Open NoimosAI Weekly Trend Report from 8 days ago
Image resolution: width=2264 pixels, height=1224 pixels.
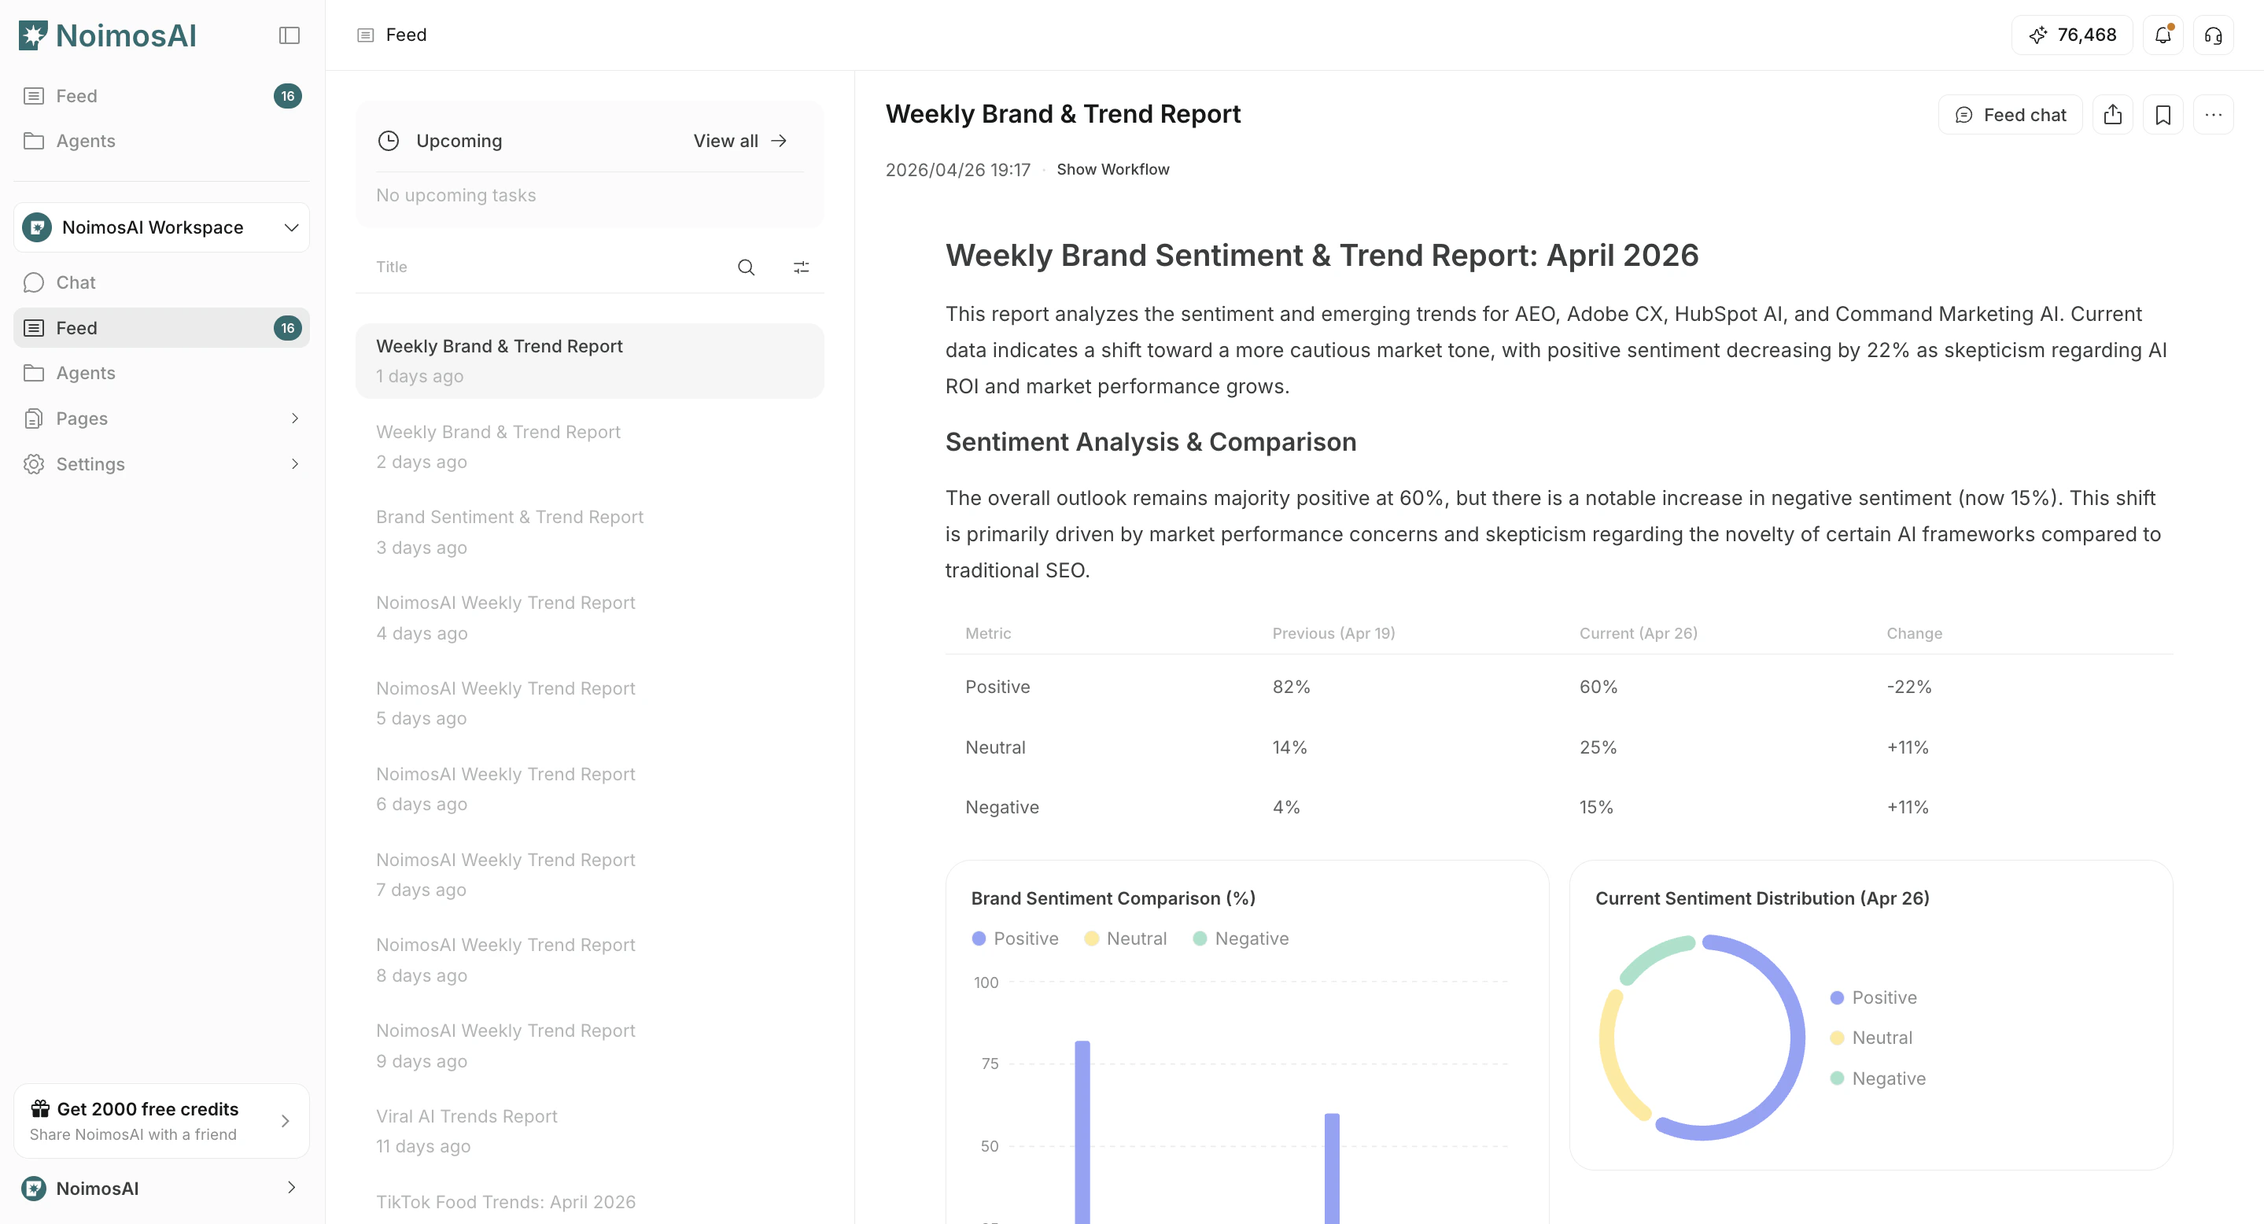590,960
